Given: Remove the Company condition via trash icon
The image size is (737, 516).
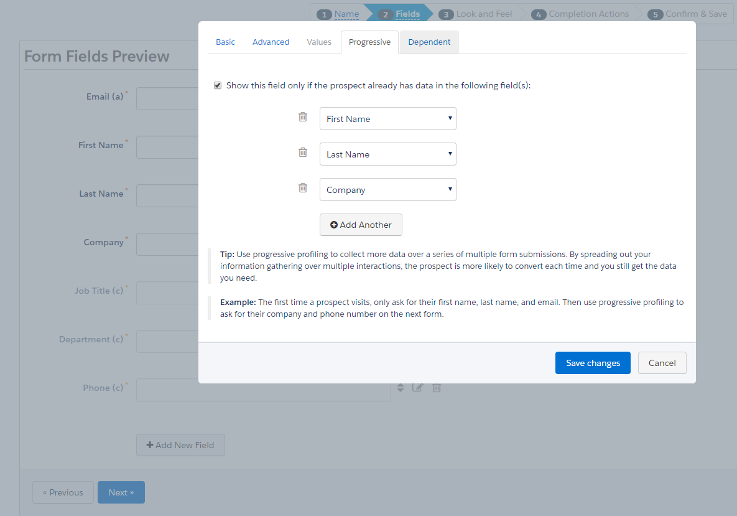Looking at the screenshot, I should coord(303,187).
